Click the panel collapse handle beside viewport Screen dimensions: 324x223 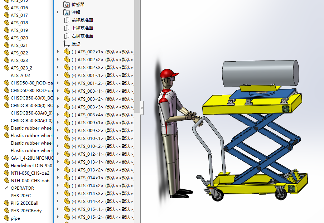point(142,108)
